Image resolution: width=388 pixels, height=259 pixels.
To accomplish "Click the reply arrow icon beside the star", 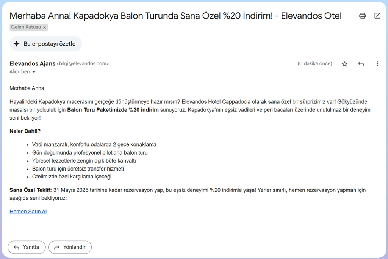I will click(361, 64).
